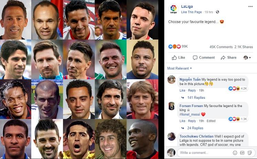This screenshot has width=257, height=159.
Task: Expand 141 Replies under Nguyễn Tuấn's comment
Action: (196, 98)
